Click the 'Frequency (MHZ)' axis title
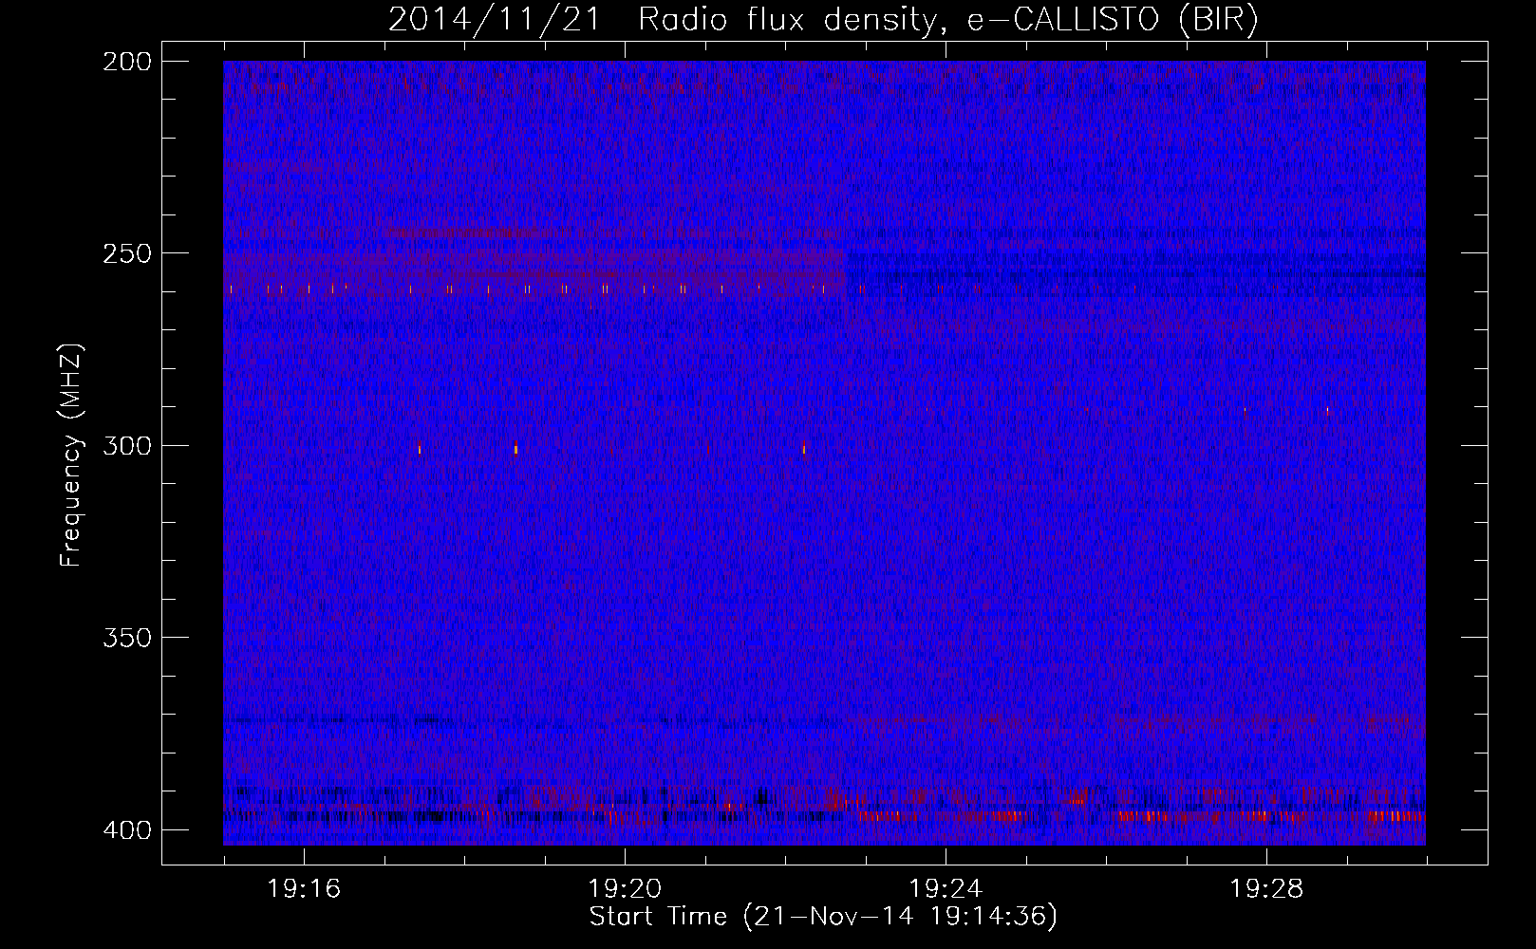Viewport: 1536px width, 949px height. click(71, 456)
